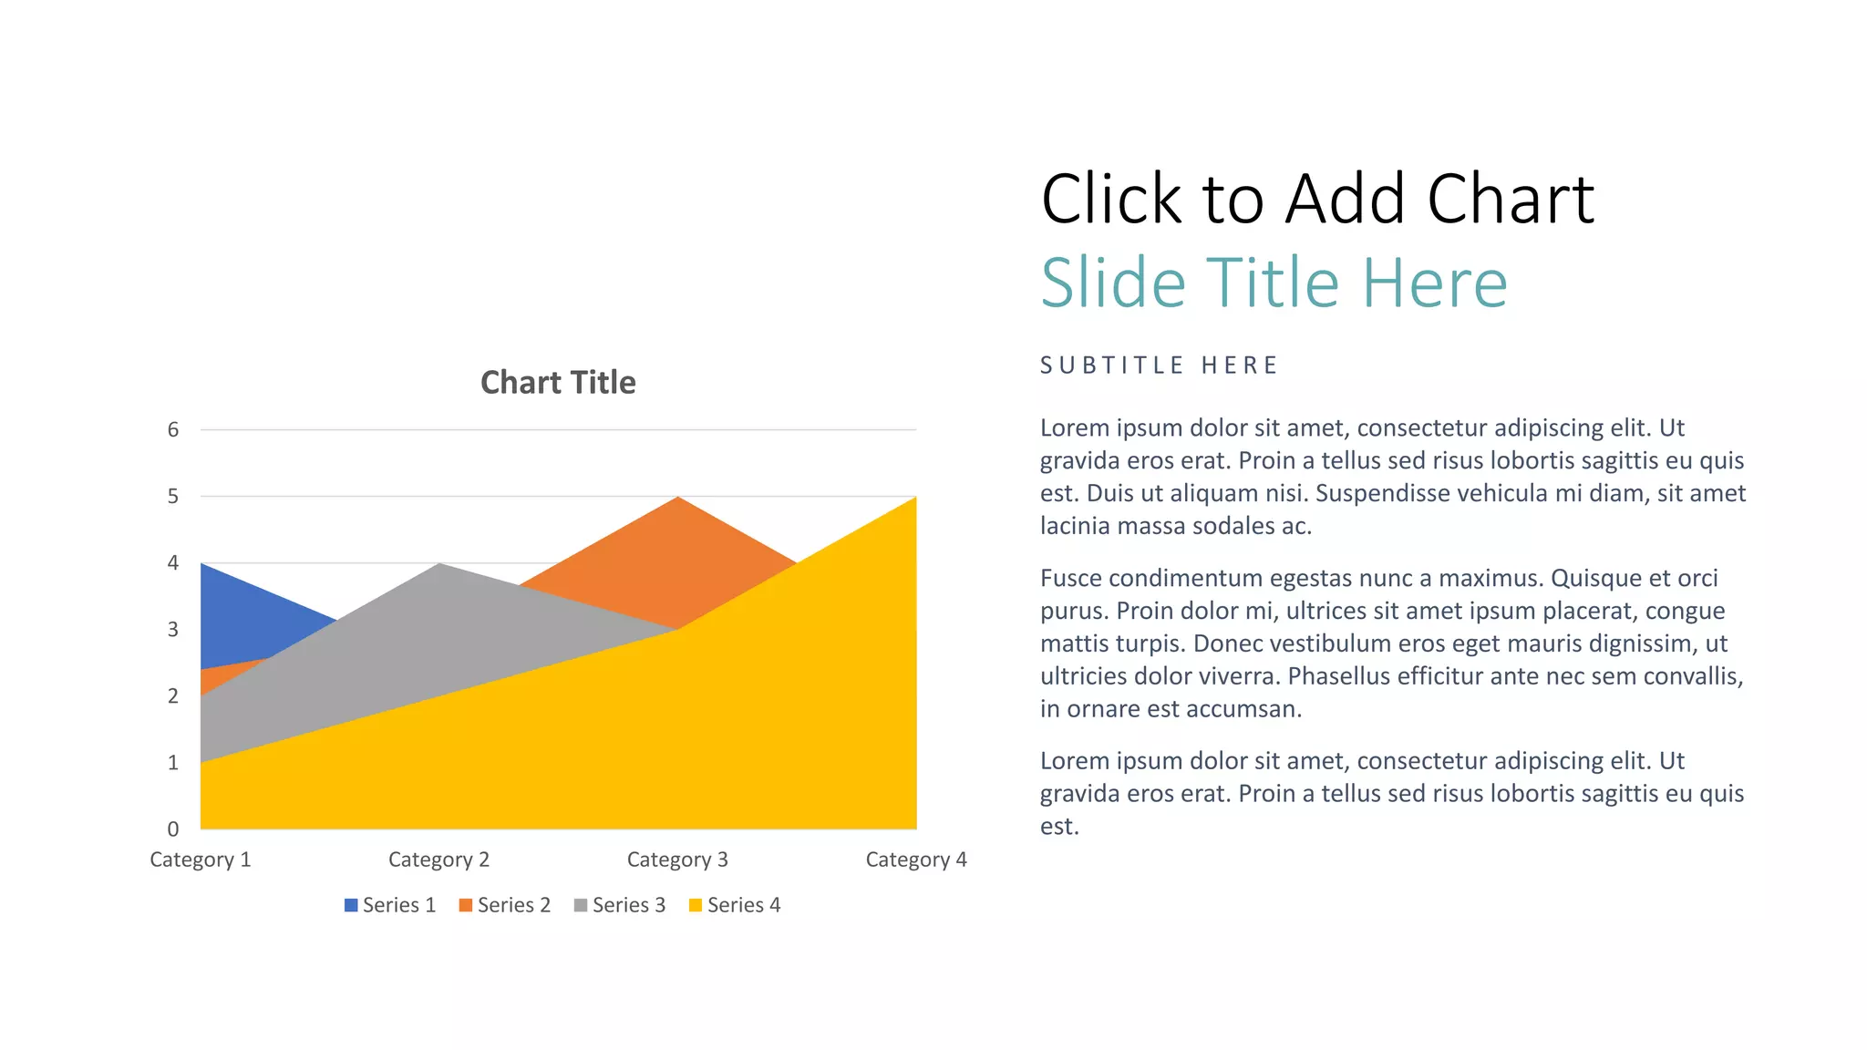Viewport: 1867px width, 1050px height.
Task: Click the Series 4 yellow legend swatch
Action: [x=696, y=905]
